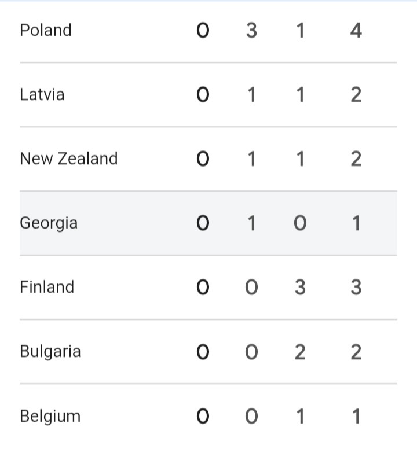417x464 pixels.
Task: Click Poland's silver count of 3
Action: pos(251,31)
